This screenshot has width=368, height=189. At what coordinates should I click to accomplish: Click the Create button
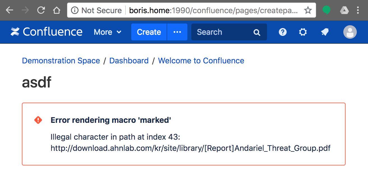[149, 32]
